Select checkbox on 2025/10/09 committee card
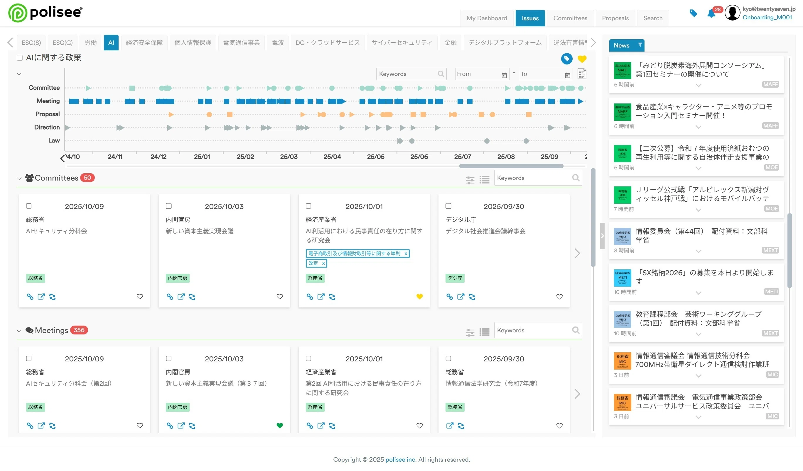803x471 pixels. (x=29, y=206)
